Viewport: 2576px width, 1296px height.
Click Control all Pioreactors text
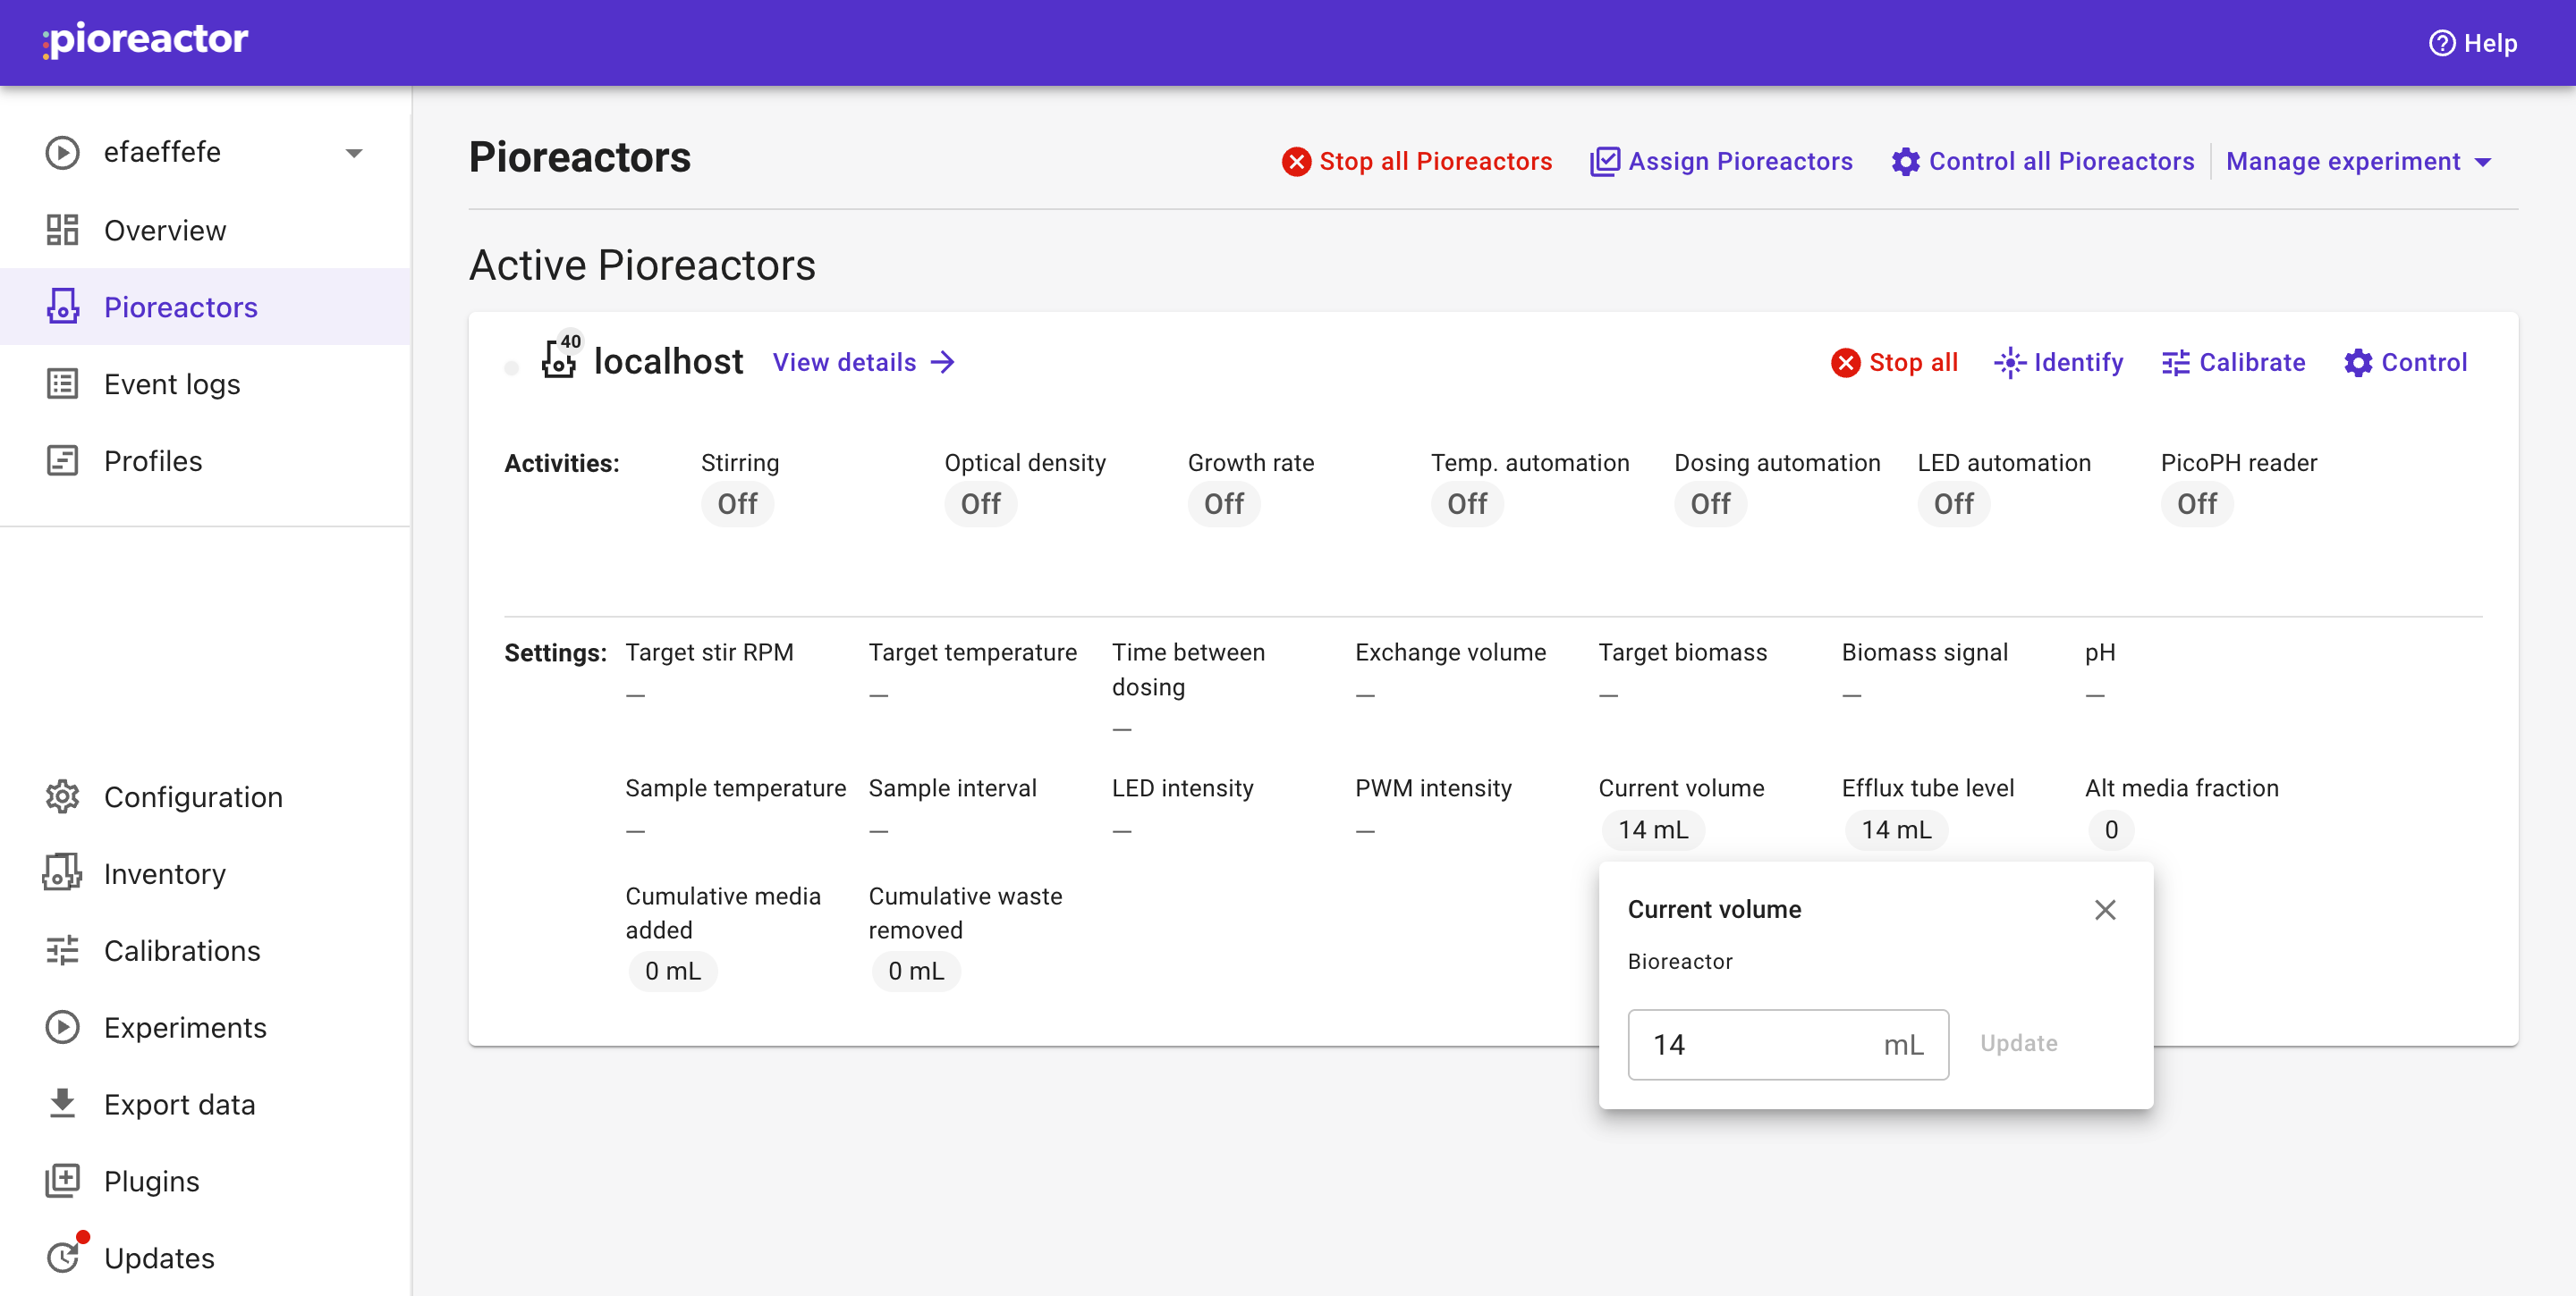point(2061,162)
